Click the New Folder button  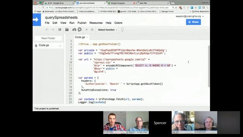coord(48,38)
